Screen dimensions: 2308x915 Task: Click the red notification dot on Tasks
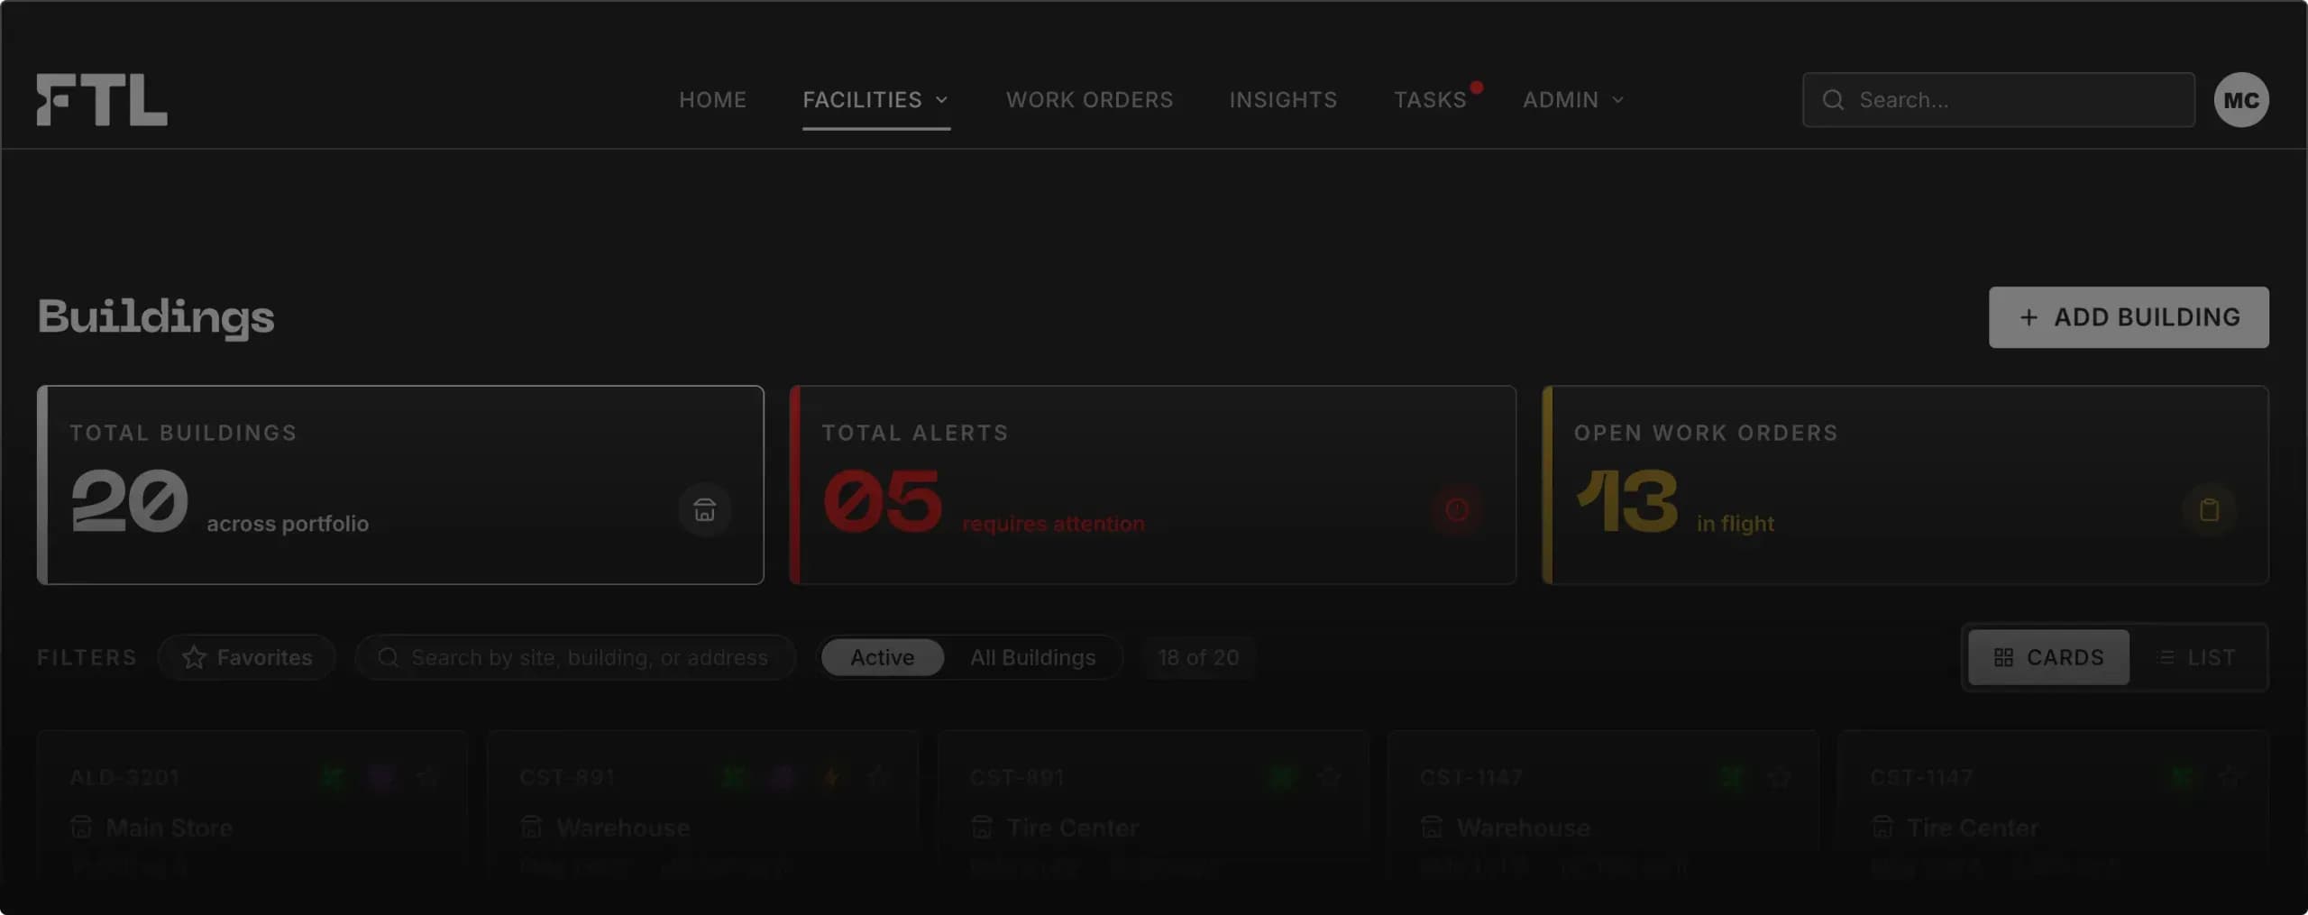(x=1477, y=87)
